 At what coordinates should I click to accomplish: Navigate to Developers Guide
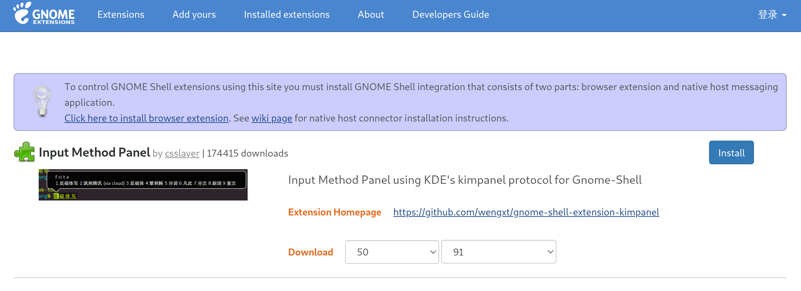pyautogui.click(x=451, y=15)
